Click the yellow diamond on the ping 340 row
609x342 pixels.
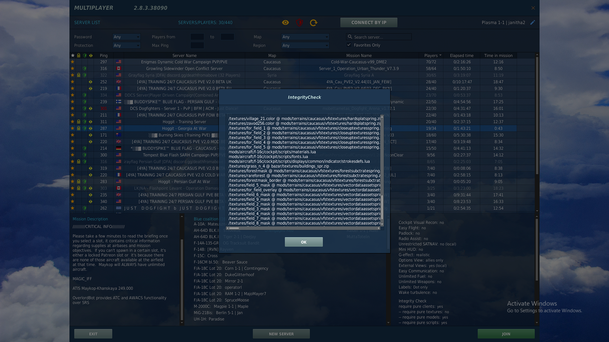point(91,201)
